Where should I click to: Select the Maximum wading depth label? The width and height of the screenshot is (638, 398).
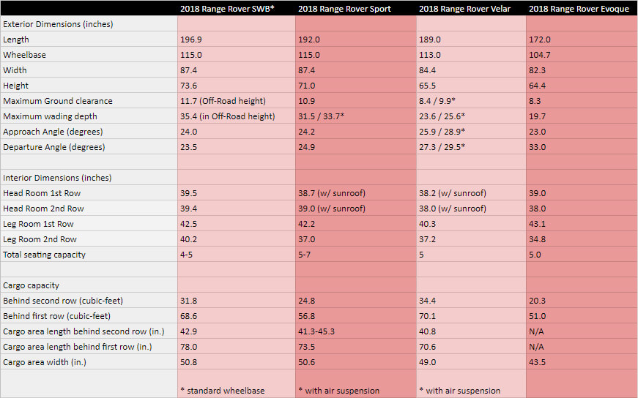50,116
